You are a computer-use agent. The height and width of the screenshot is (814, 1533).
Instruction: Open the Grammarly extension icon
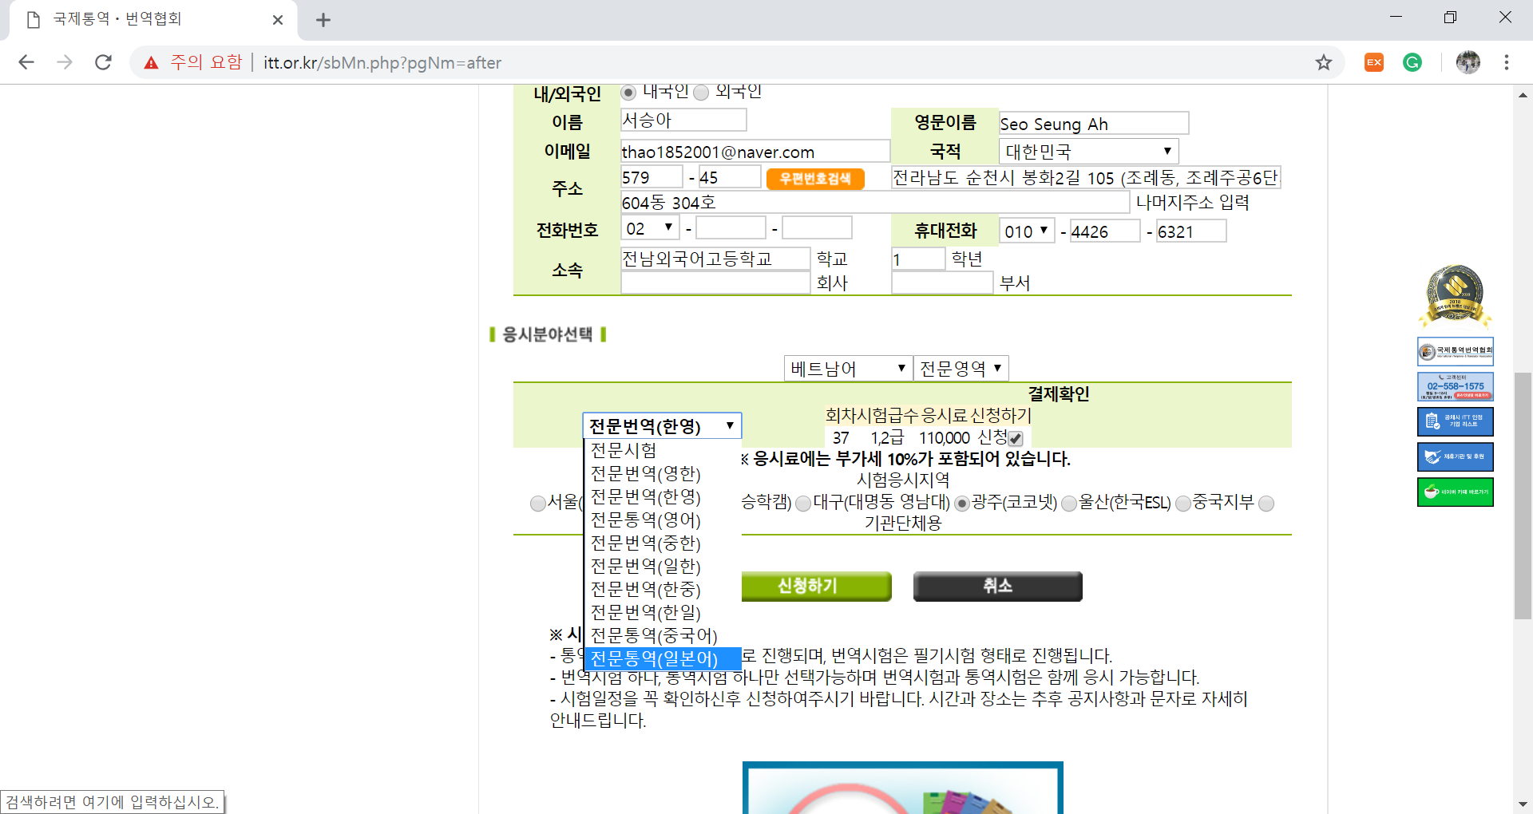tap(1412, 62)
